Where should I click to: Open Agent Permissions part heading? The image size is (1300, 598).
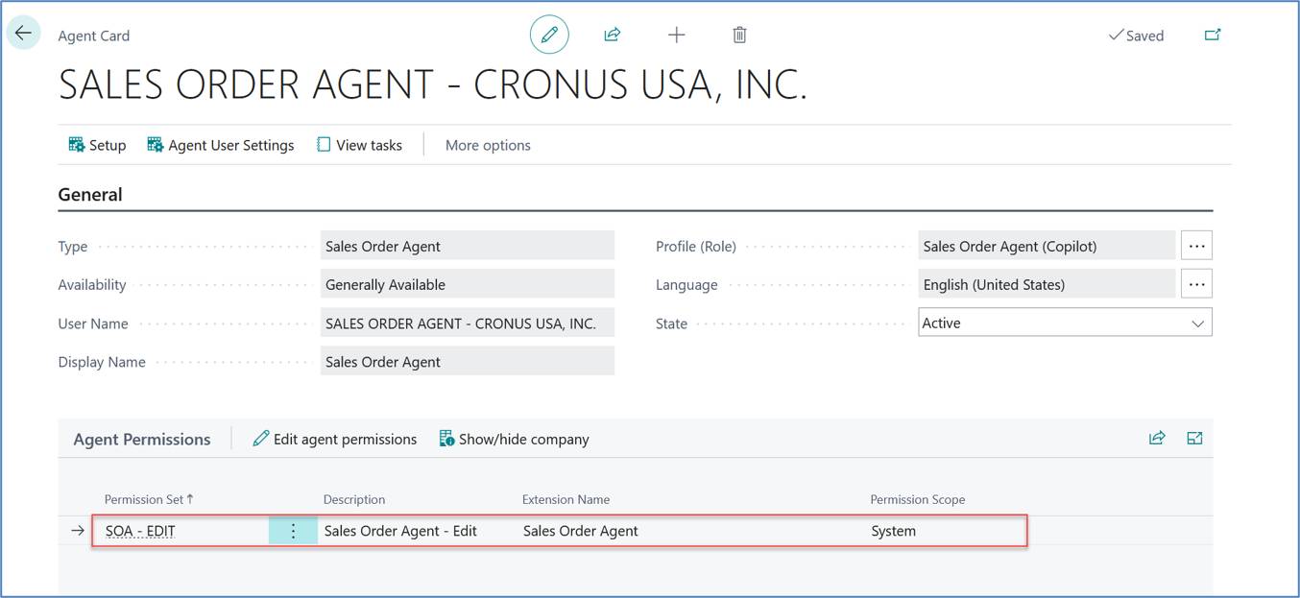point(142,439)
